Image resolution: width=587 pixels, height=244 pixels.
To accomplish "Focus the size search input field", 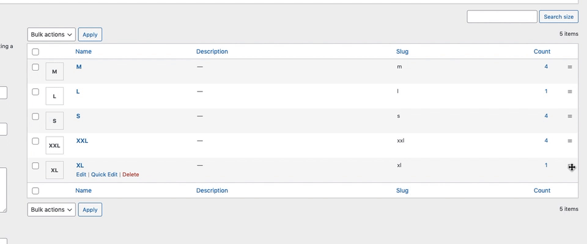I will [x=502, y=17].
